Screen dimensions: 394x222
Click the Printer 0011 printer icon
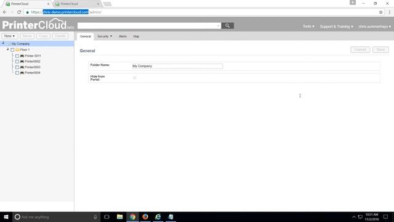[22, 56]
